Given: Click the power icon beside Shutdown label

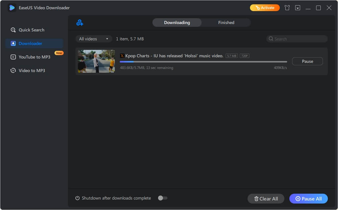Looking at the screenshot, I should (x=77, y=198).
